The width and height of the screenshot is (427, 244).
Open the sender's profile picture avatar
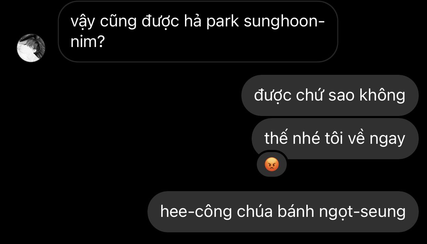(x=31, y=48)
